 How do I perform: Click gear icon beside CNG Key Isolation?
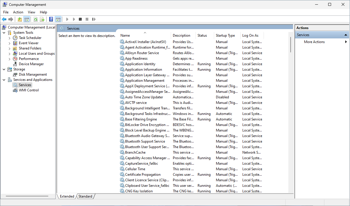click(122, 191)
